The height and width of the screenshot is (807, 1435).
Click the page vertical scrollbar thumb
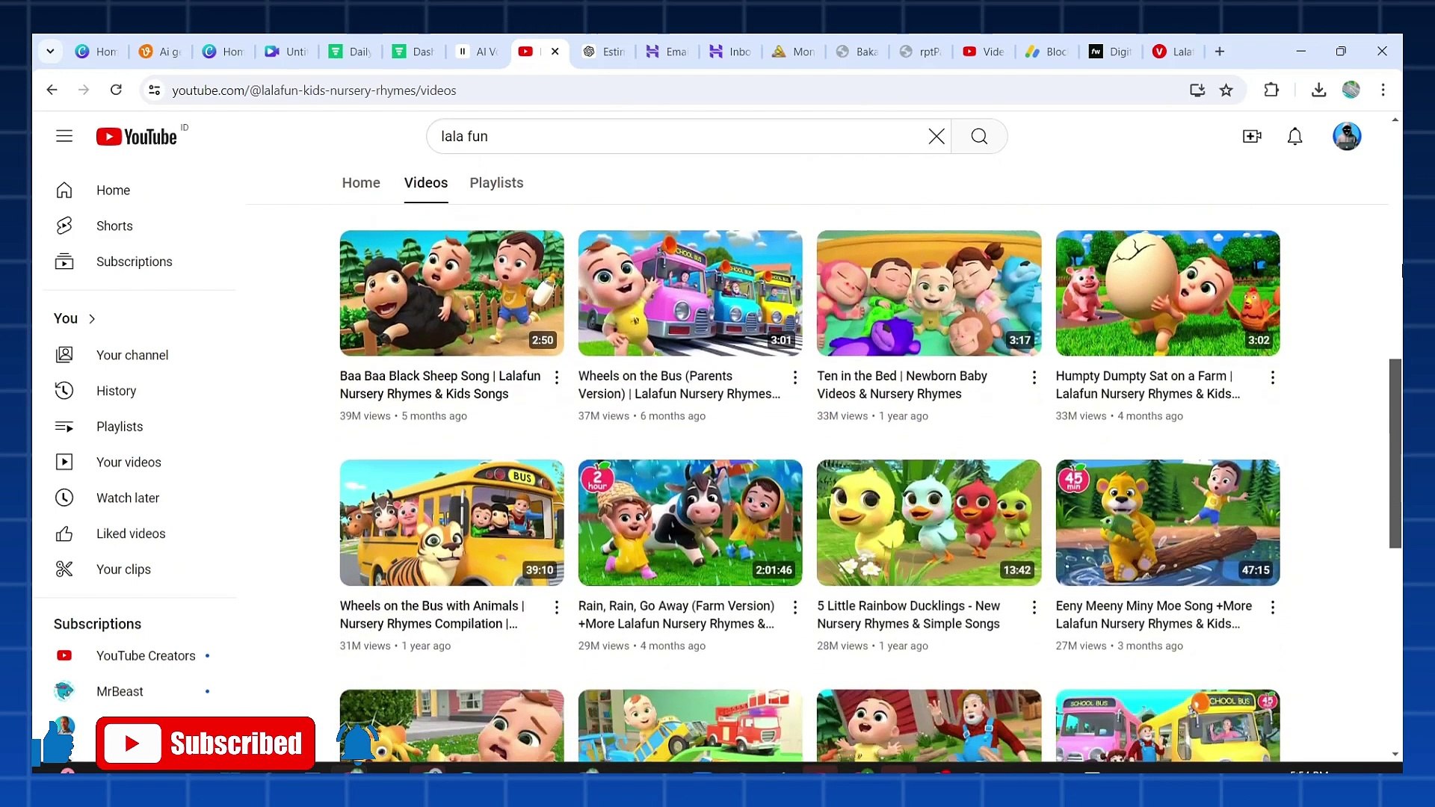1395,453
